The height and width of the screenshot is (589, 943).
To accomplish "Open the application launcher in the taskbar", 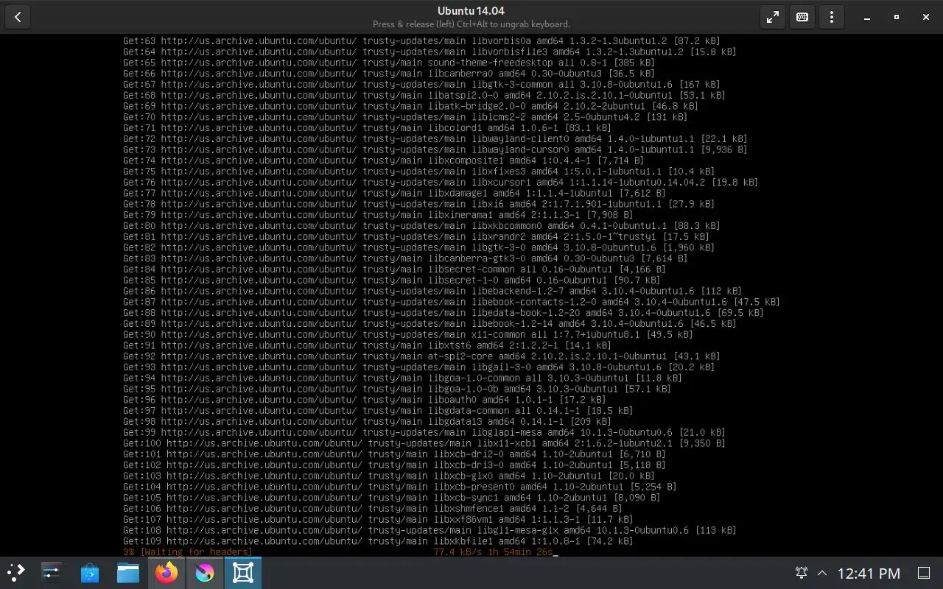I will [x=16, y=572].
